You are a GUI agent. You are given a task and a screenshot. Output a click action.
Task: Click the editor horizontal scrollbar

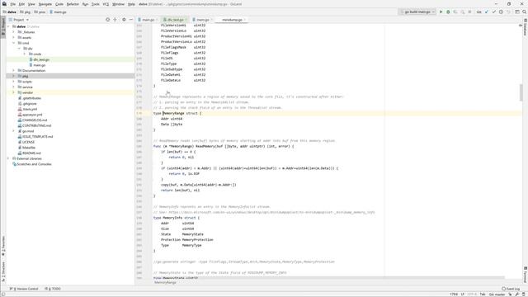coord(328,278)
